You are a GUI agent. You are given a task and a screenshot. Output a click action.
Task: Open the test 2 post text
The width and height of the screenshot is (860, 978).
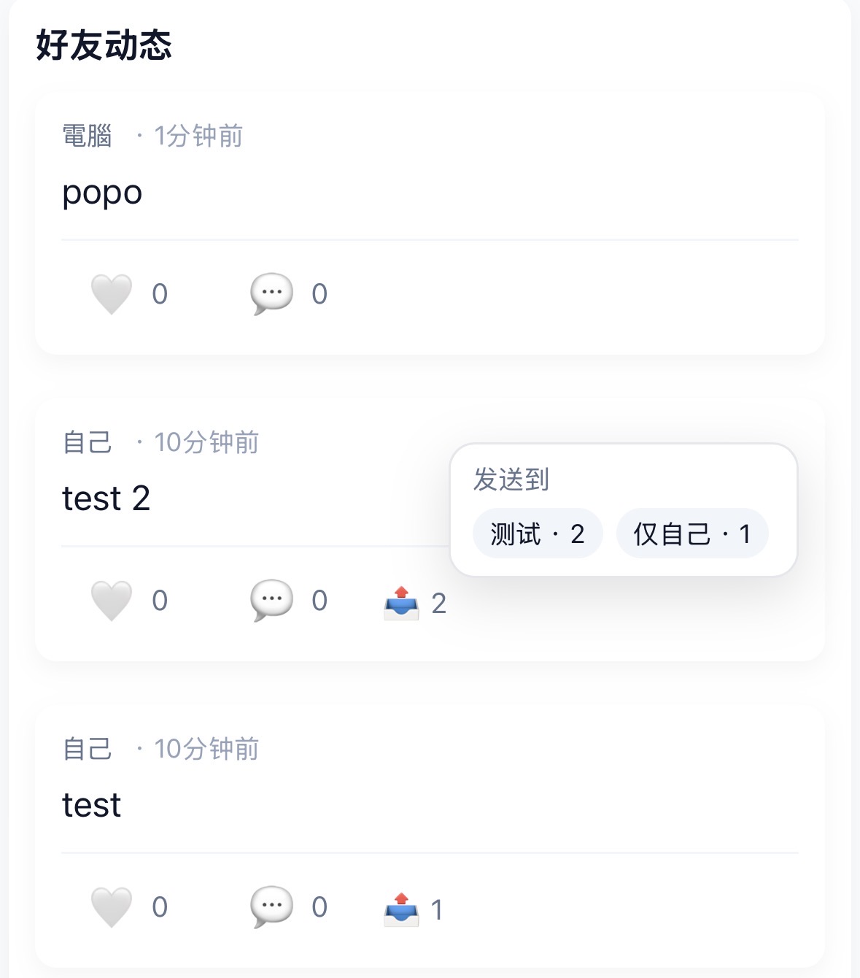point(106,499)
